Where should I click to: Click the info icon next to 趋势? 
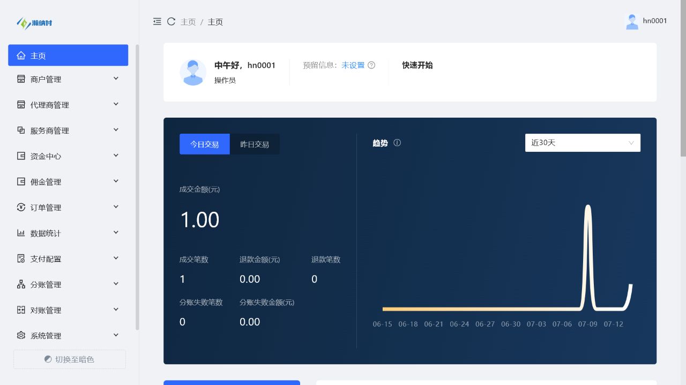coord(397,143)
